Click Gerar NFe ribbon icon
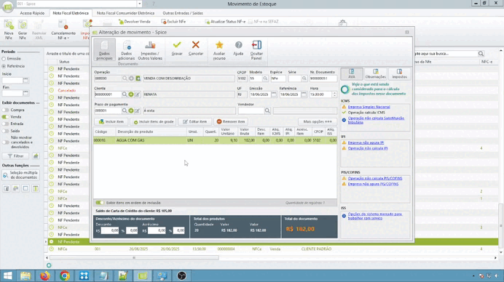Screen dimensions: 504x282 click(x=23, y=30)
